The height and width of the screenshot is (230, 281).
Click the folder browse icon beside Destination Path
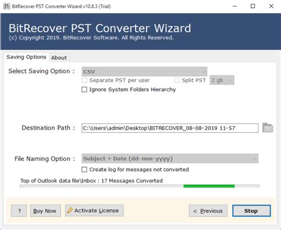[x=268, y=128]
